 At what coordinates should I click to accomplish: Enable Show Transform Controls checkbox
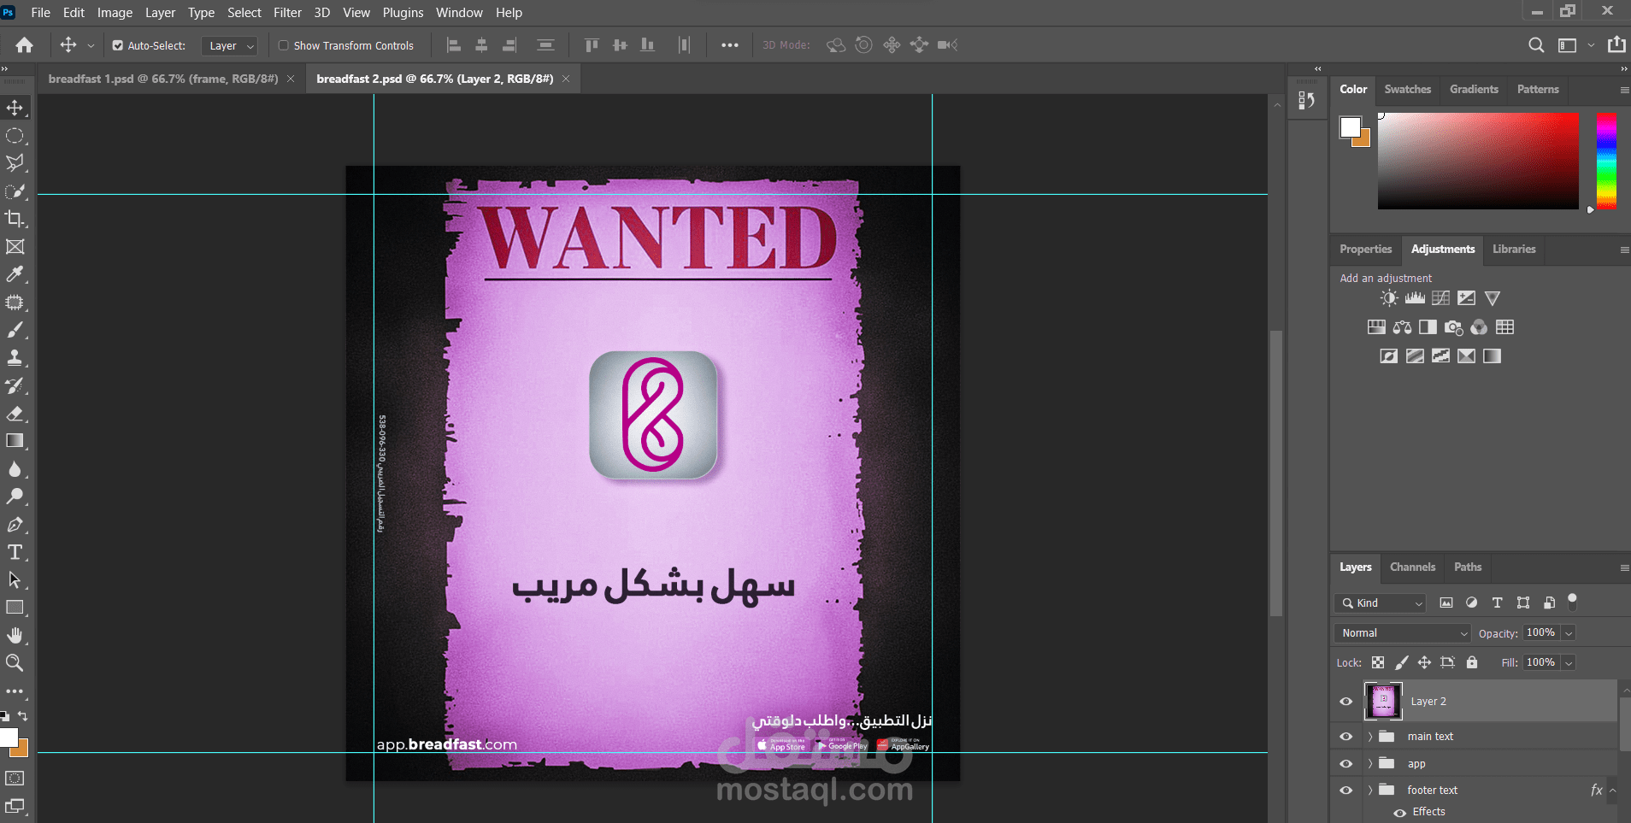click(x=283, y=45)
